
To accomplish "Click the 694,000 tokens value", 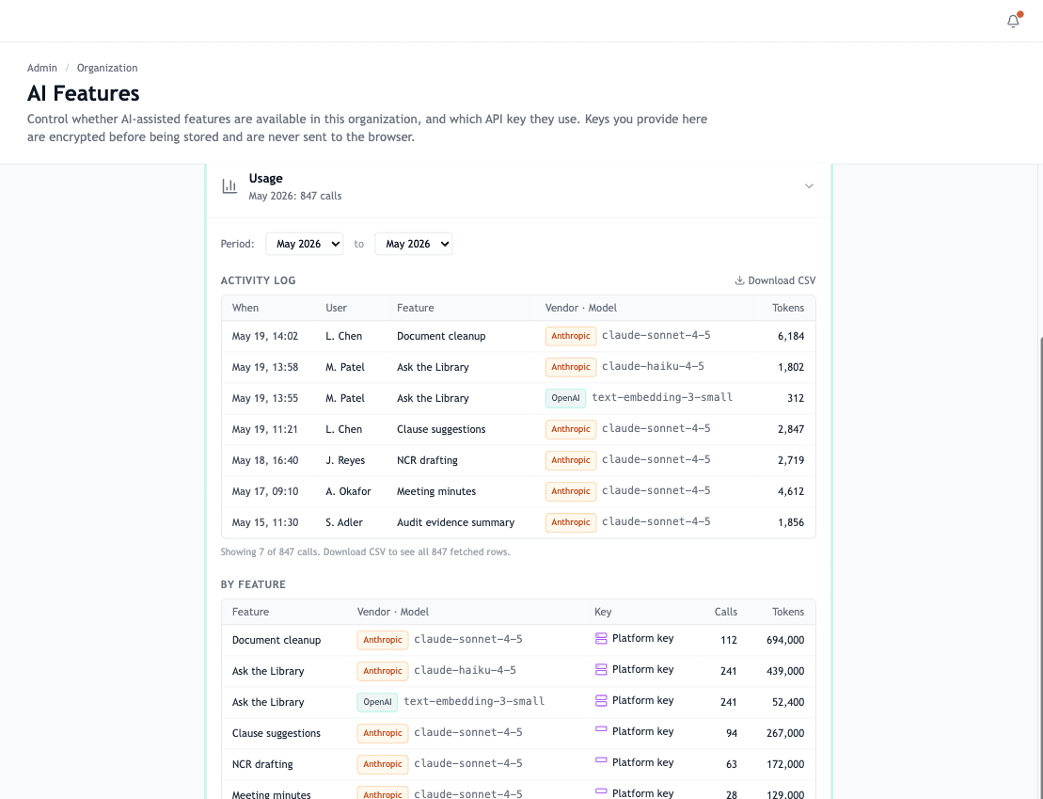I will click(785, 640).
